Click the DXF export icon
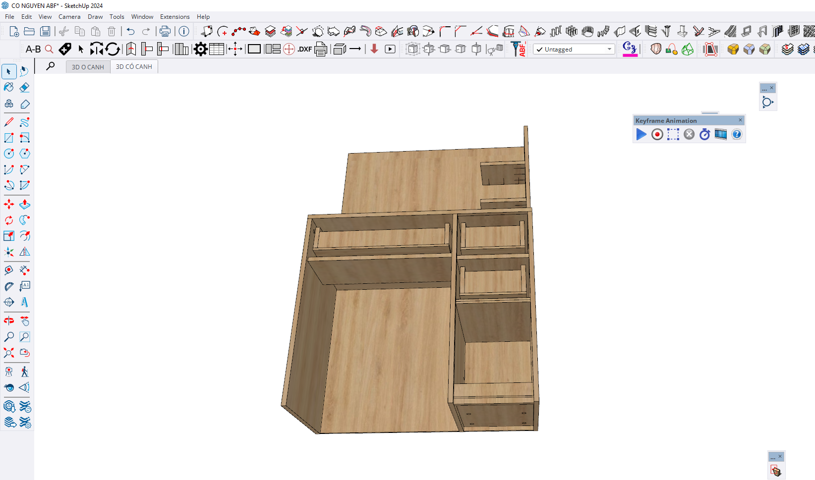Image resolution: width=815 pixels, height=480 pixels. click(304, 49)
